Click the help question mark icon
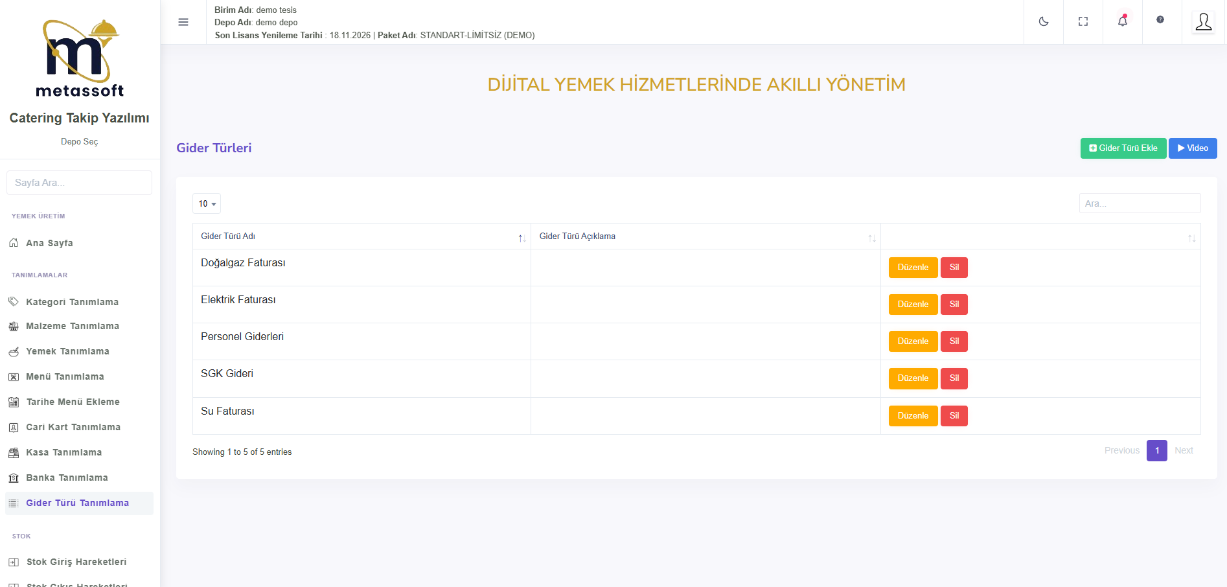 tap(1160, 20)
